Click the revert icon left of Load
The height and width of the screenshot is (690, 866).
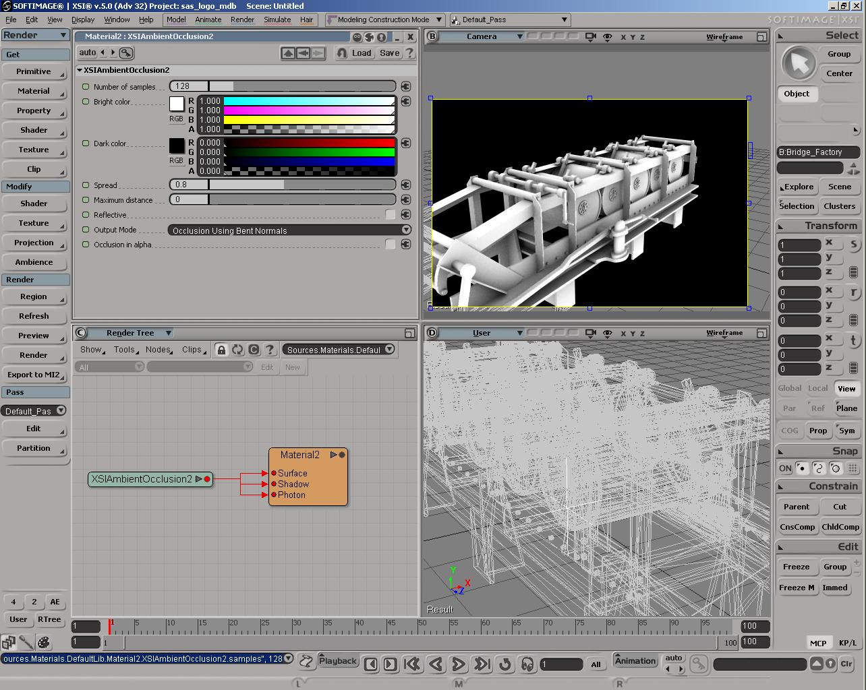pos(342,53)
